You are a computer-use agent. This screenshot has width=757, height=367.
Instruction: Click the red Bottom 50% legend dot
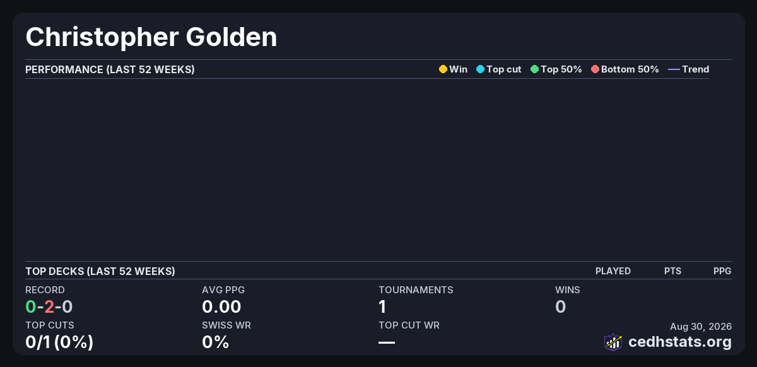point(595,69)
